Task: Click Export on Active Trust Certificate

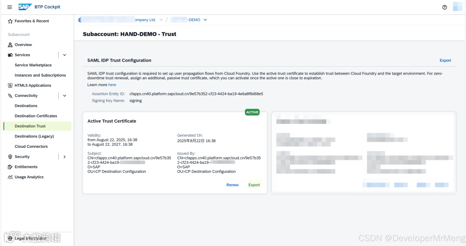Action: pos(254,185)
